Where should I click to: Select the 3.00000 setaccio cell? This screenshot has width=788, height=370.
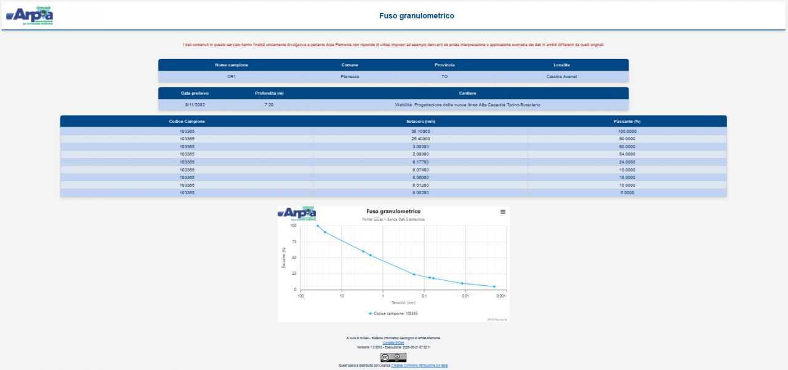(x=420, y=146)
